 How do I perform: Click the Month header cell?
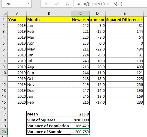[49, 19]
